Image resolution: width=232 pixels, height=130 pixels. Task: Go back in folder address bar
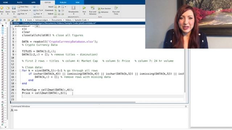point(1,20)
